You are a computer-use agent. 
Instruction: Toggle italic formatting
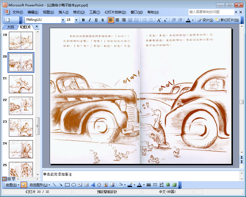click(90, 20)
